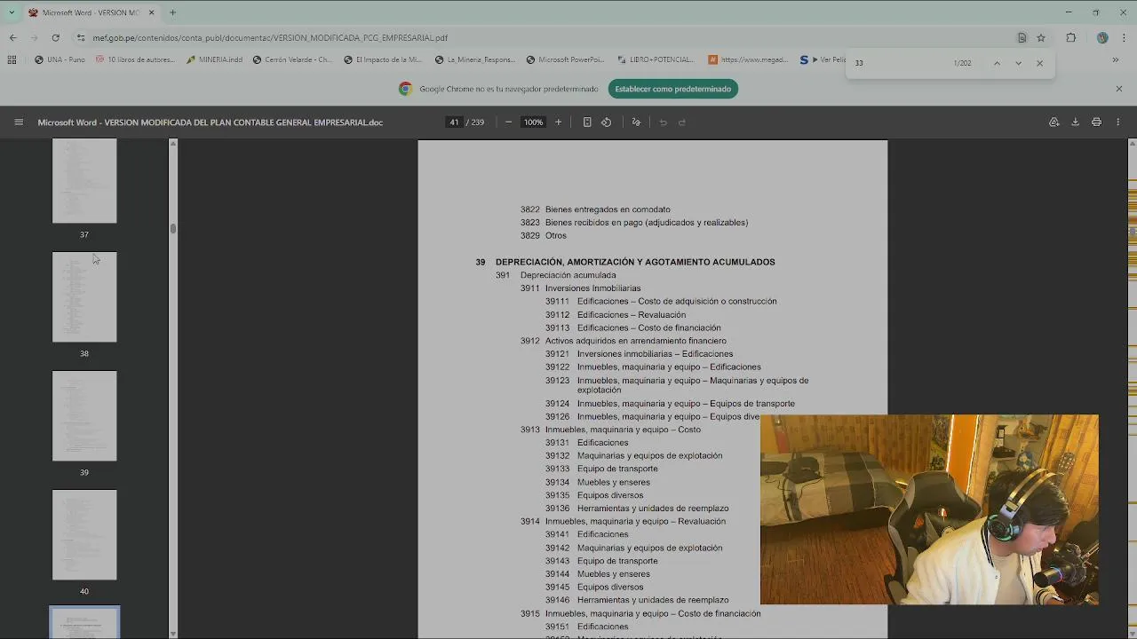Go to previous find result
The width and height of the screenshot is (1137, 639).
pyautogui.click(x=997, y=63)
